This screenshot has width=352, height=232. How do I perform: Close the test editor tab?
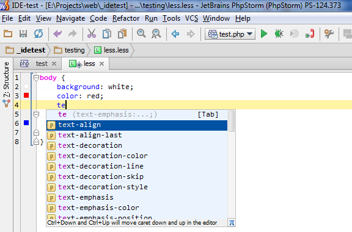(x=54, y=63)
